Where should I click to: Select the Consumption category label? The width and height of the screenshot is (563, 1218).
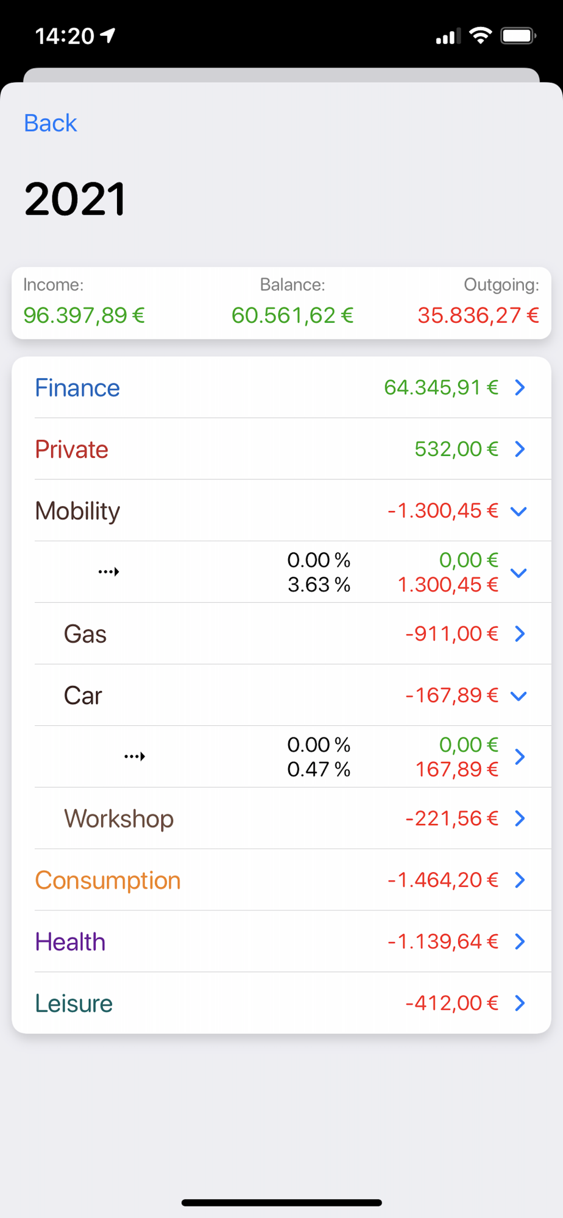108,881
